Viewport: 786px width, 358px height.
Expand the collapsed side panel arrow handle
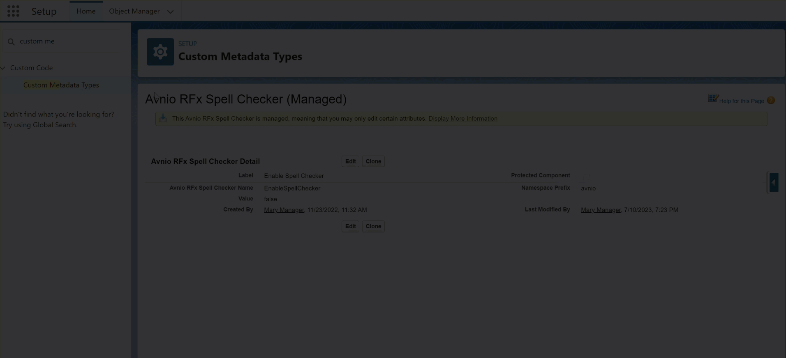(774, 182)
